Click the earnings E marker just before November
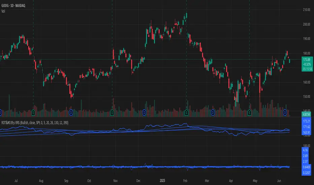Screen dimensions: 314x185 (112, 113)
